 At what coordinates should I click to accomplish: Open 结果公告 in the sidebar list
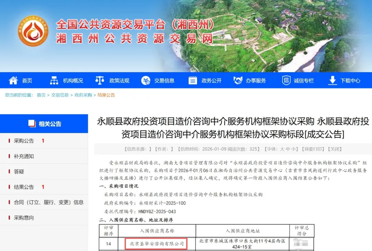pyautogui.click(x=24, y=187)
